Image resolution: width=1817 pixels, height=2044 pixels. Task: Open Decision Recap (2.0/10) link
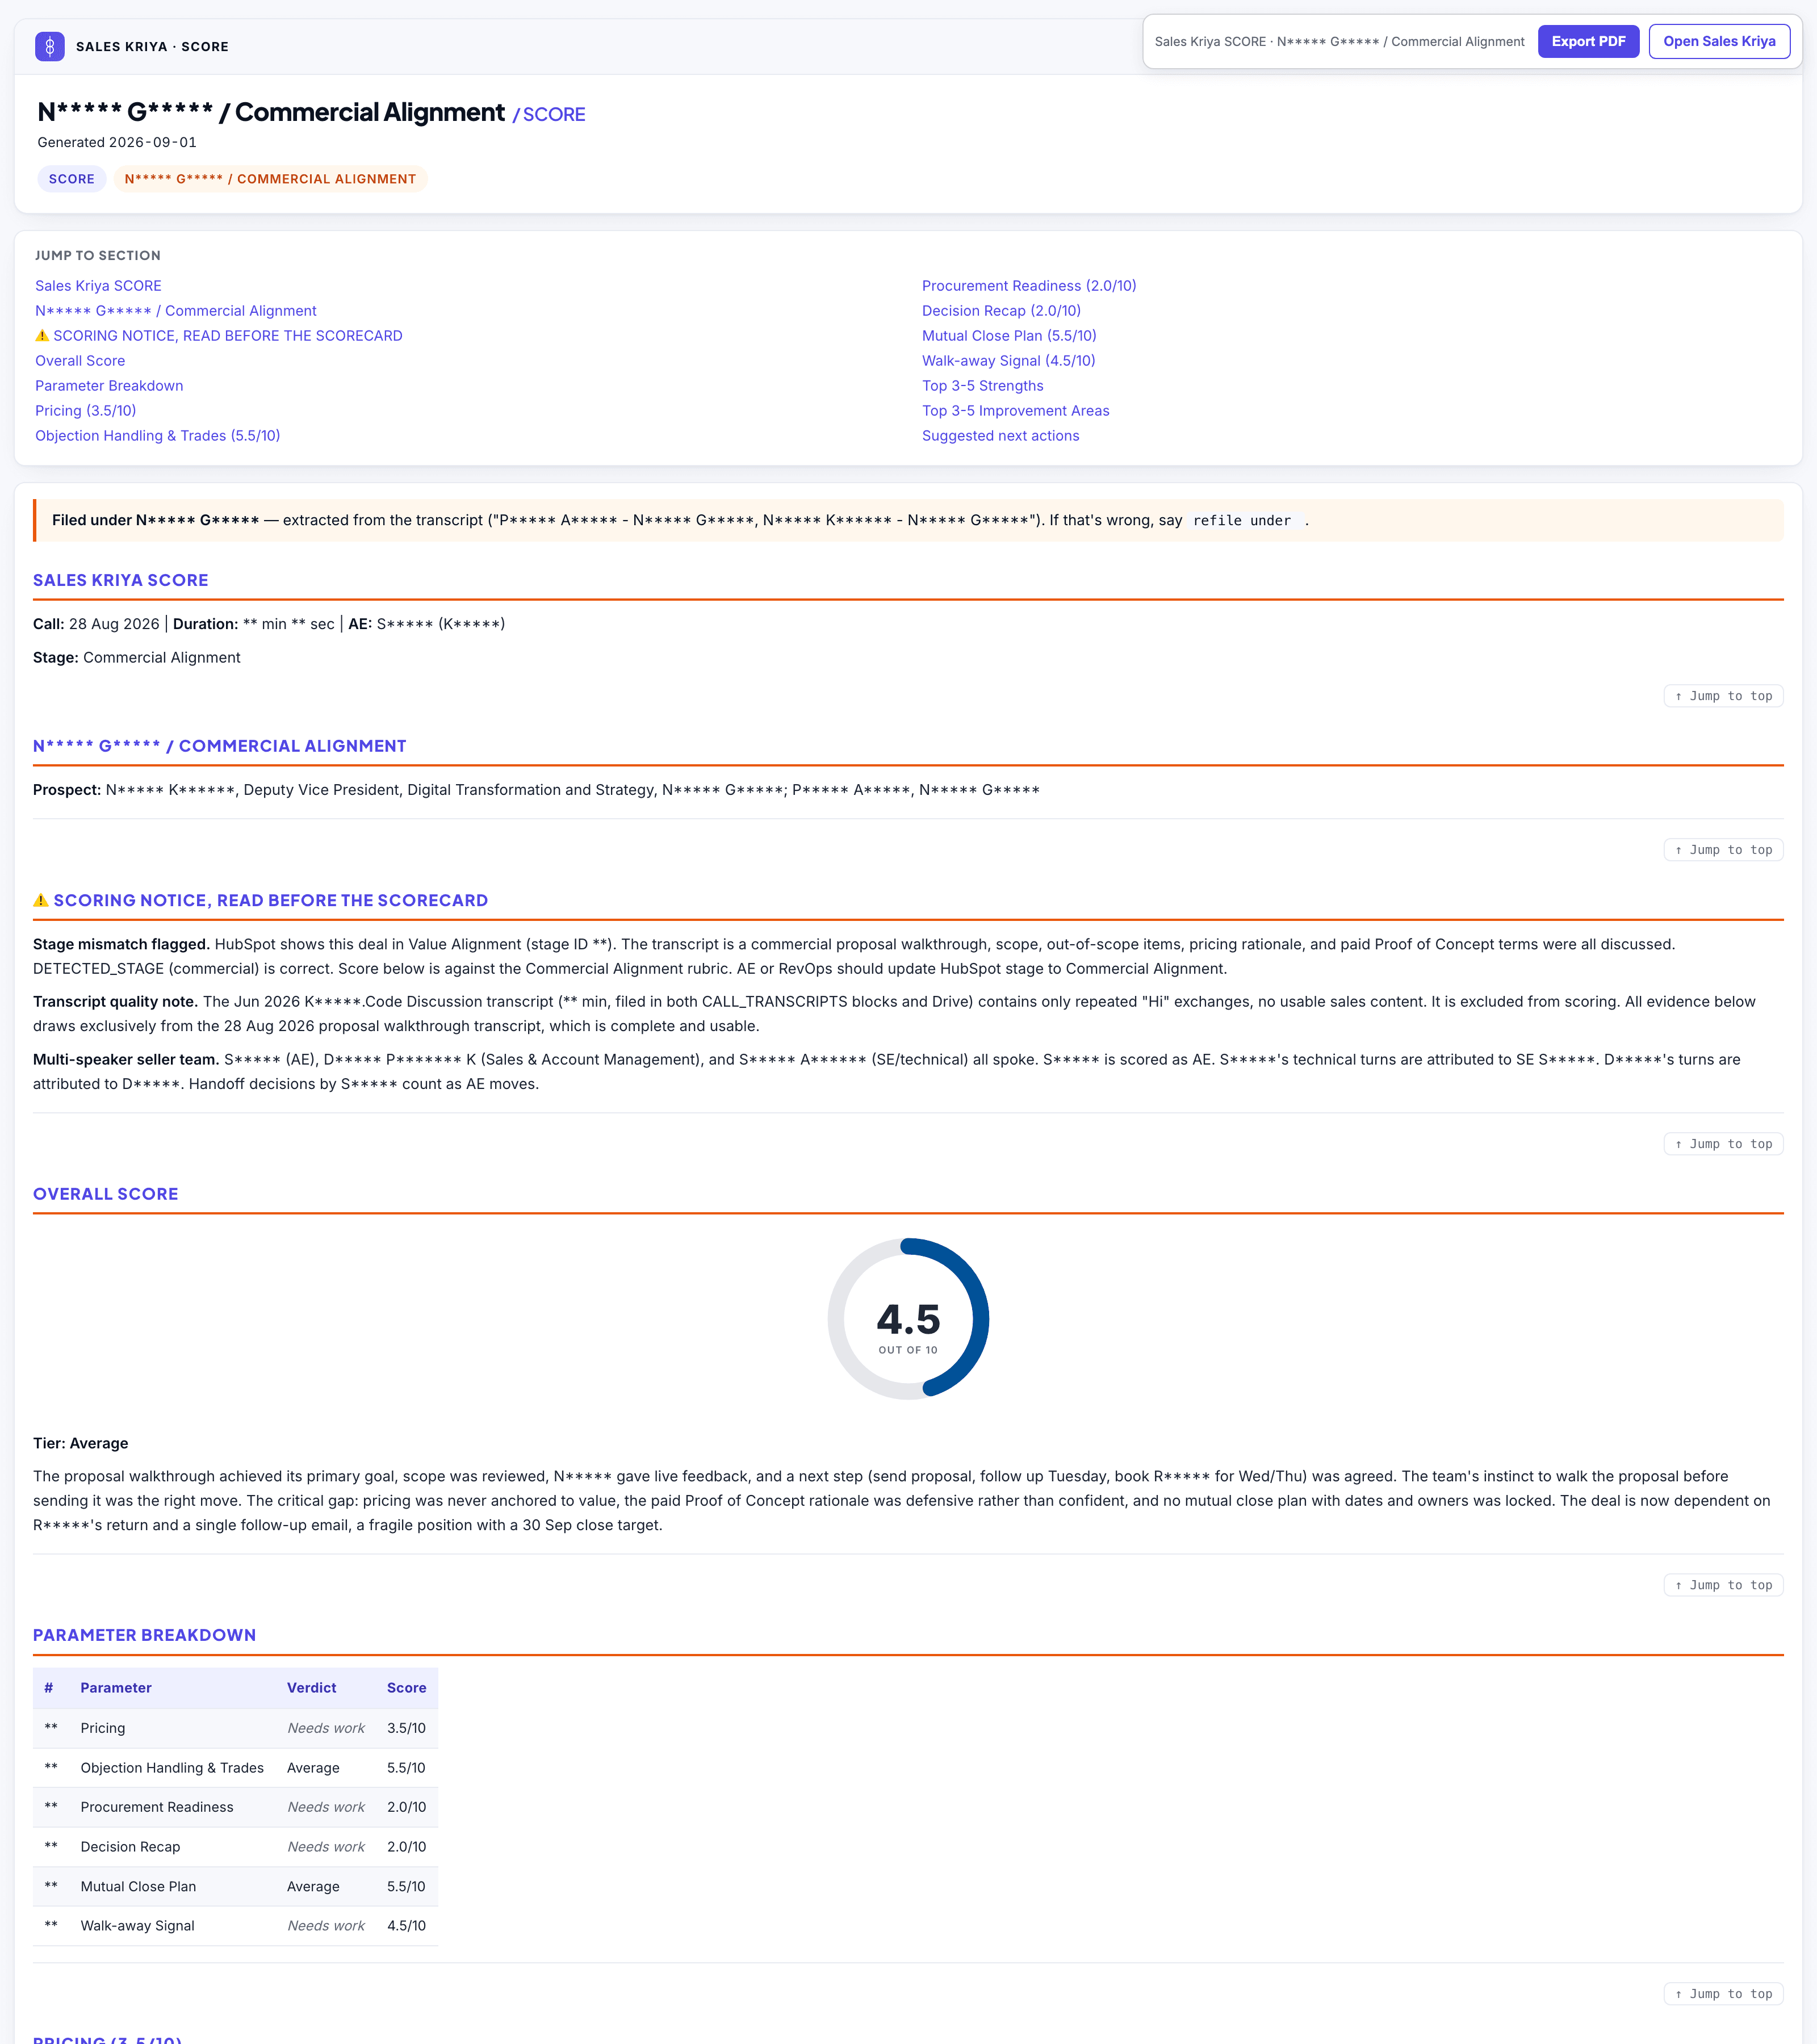click(x=1001, y=311)
